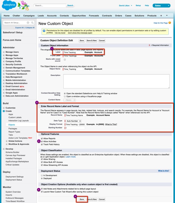Switch to the Accounts tab

point(52,16)
